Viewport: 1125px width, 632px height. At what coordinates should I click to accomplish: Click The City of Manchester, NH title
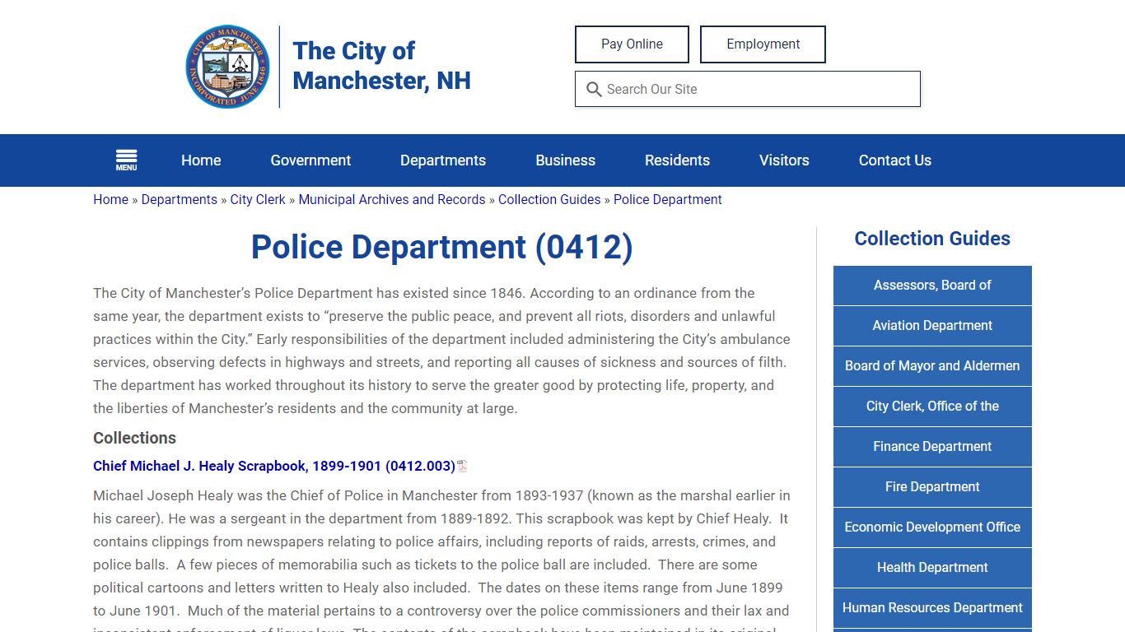(381, 66)
